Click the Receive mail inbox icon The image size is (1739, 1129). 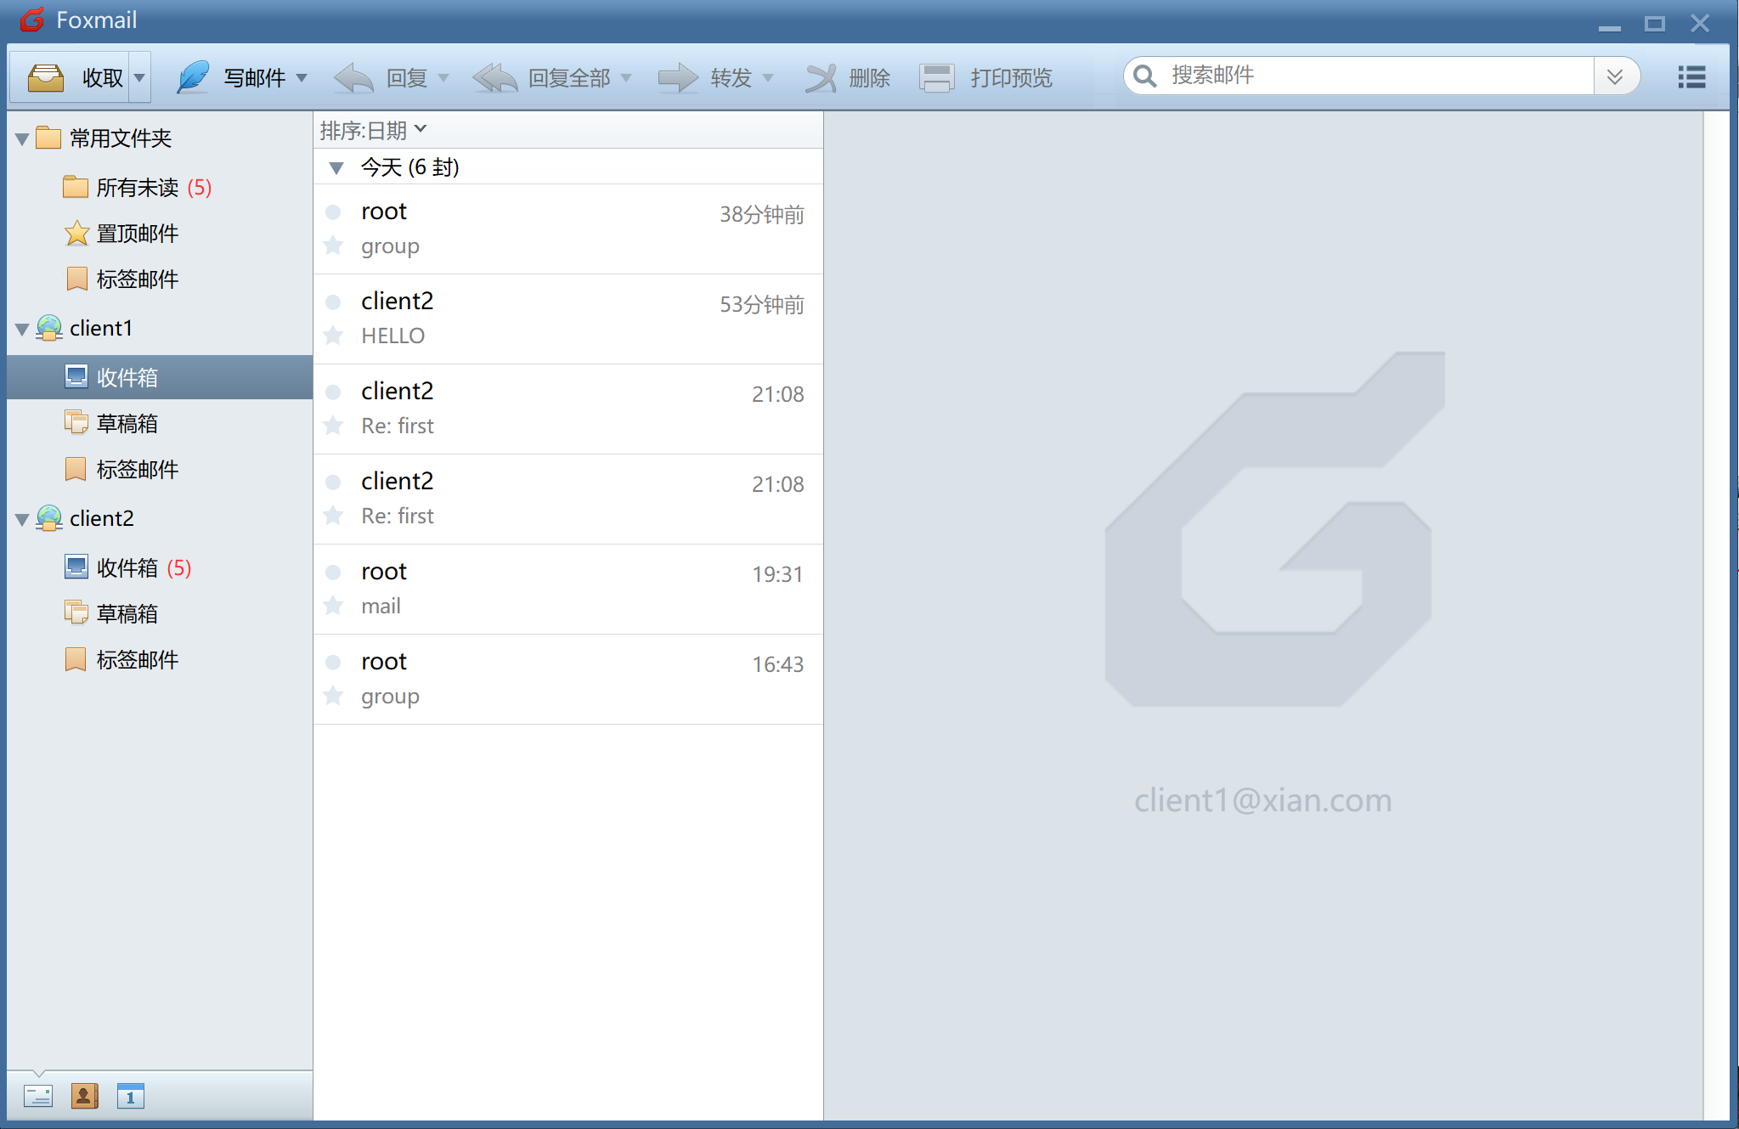tap(47, 77)
